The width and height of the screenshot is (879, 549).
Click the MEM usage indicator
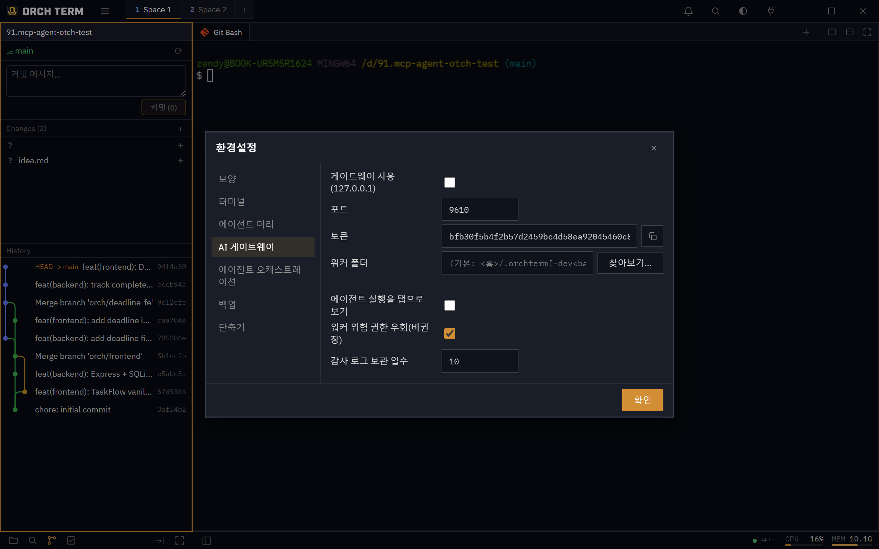tap(852, 540)
